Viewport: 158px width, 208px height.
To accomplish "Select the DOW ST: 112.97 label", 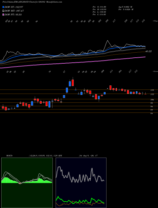I will click(14, 7).
